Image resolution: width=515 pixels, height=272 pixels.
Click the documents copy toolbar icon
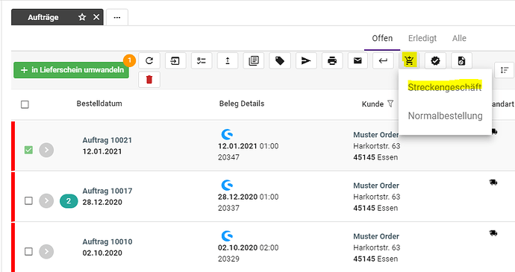pos(254,60)
